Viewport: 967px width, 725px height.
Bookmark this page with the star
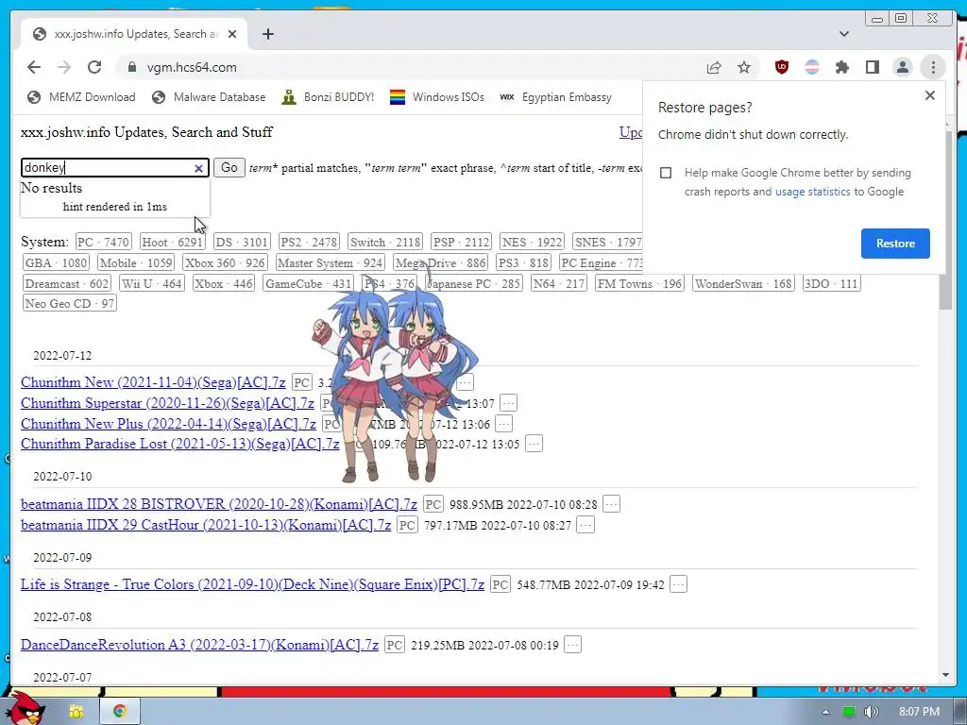(744, 67)
